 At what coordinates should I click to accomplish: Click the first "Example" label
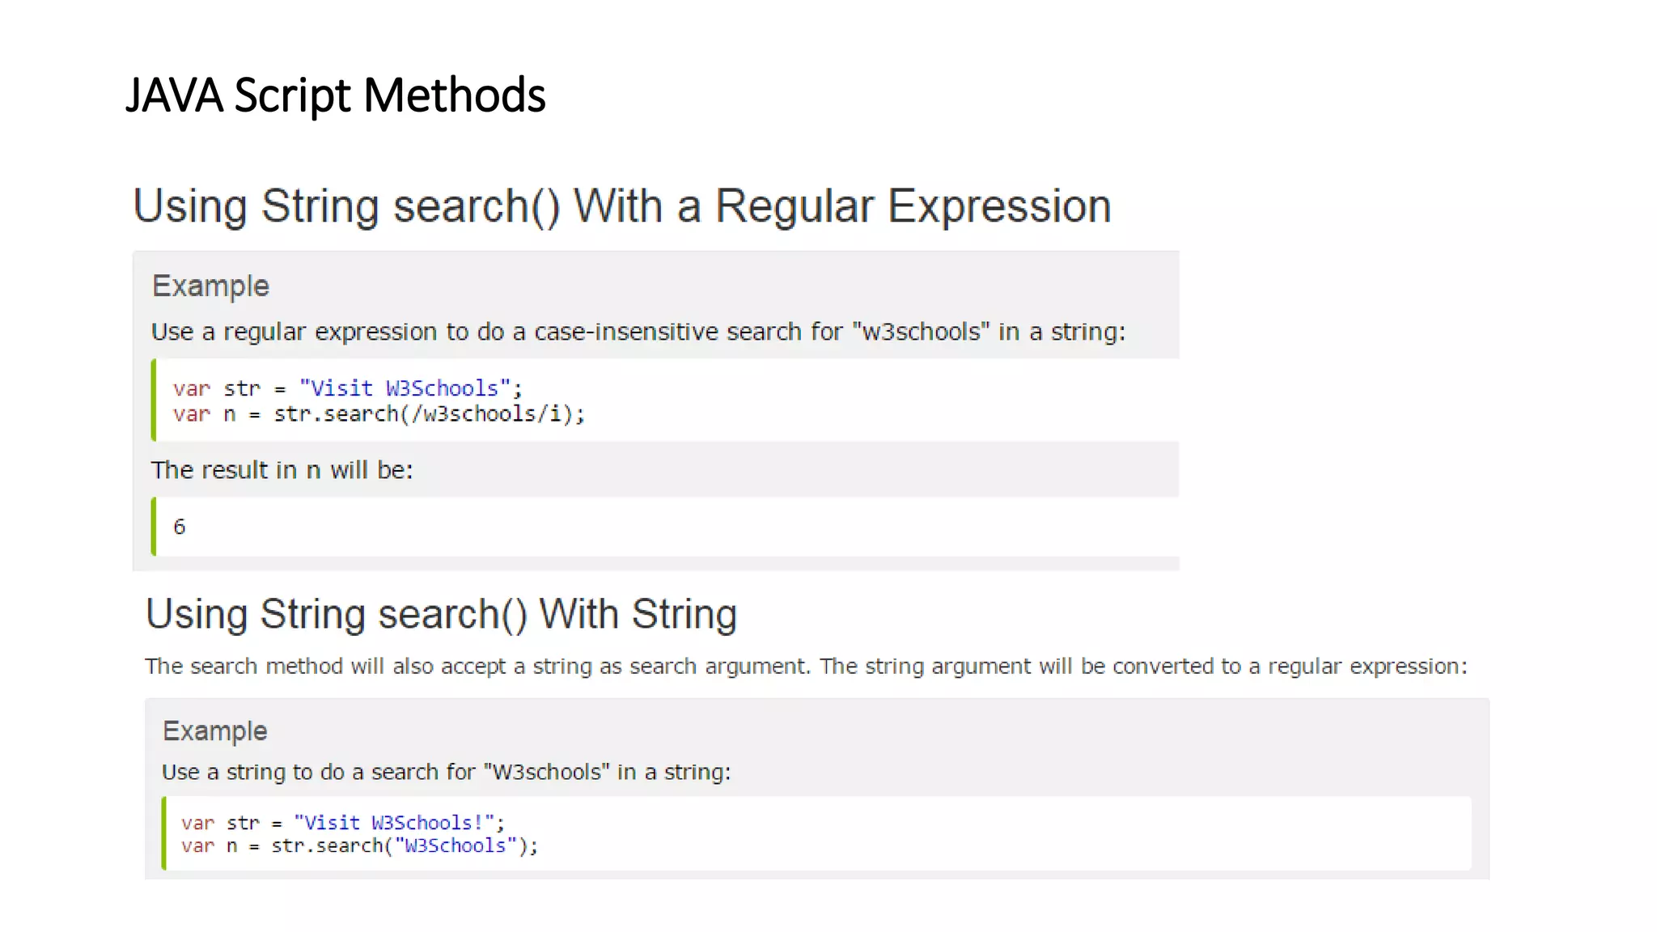tap(210, 286)
